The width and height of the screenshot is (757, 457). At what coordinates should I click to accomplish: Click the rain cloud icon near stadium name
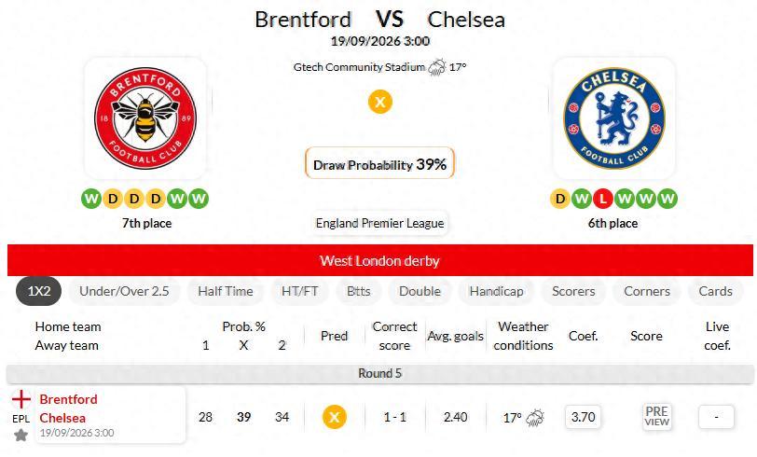437,67
